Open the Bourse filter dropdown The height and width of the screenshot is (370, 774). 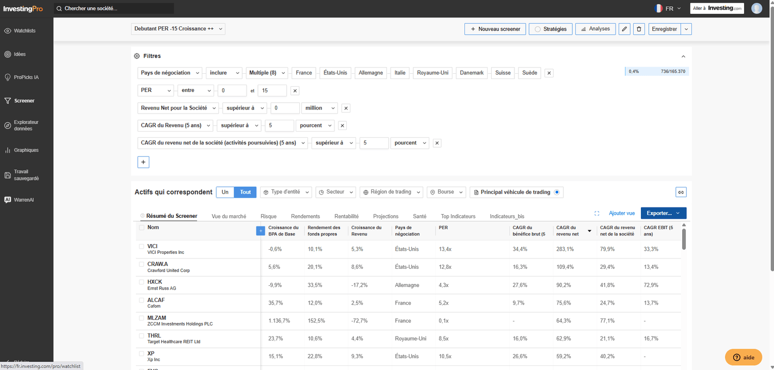tap(446, 192)
